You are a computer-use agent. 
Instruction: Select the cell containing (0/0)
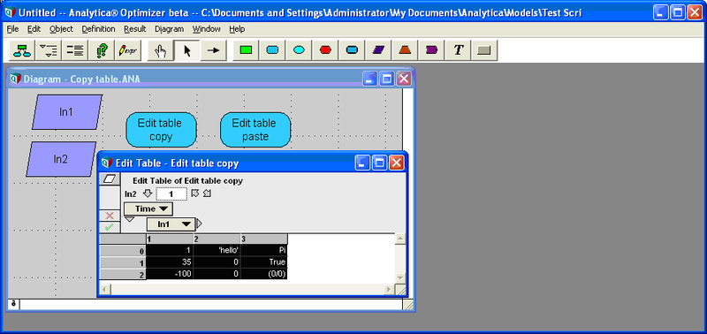pyautogui.click(x=263, y=274)
